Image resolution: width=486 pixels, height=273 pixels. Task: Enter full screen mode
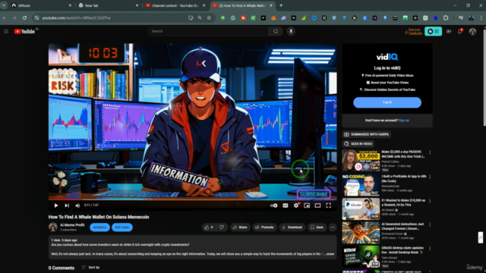(328, 206)
